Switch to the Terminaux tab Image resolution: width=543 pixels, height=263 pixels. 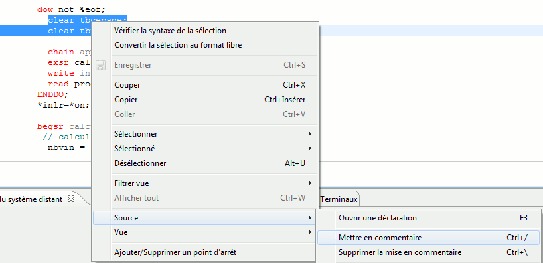(339, 199)
